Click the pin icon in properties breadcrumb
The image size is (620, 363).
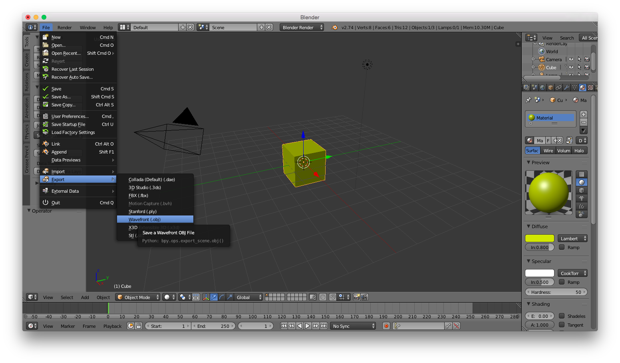(529, 100)
